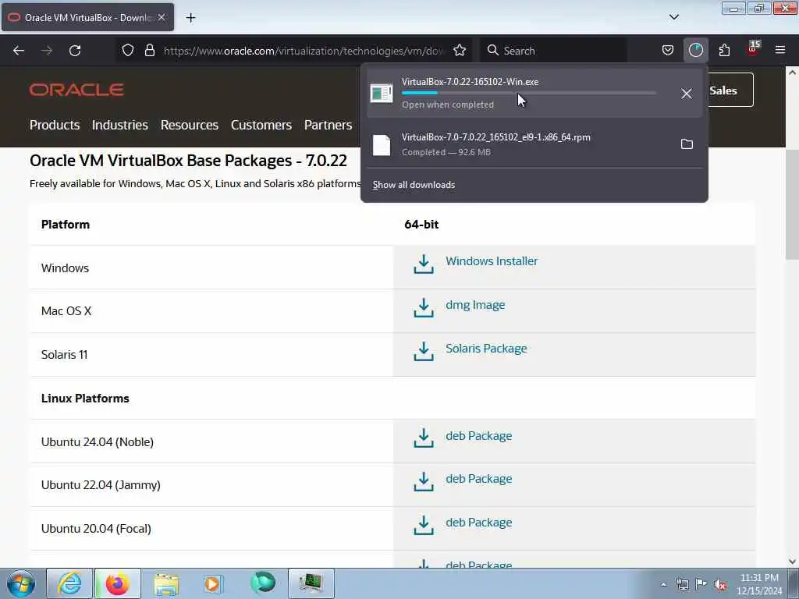Launch Internet Explorer from taskbar
This screenshot has height=599, width=799.
coord(69,583)
